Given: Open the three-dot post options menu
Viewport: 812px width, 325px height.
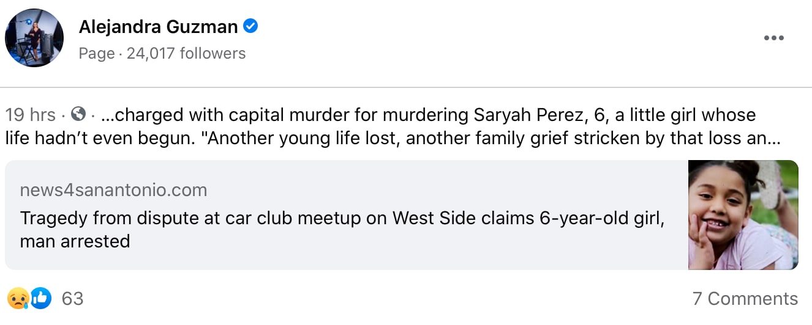Looking at the screenshot, I should click(x=773, y=38).
